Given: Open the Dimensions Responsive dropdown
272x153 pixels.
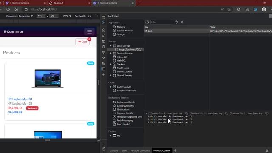Looking at the screenshot, I should [x=20, y=16].
